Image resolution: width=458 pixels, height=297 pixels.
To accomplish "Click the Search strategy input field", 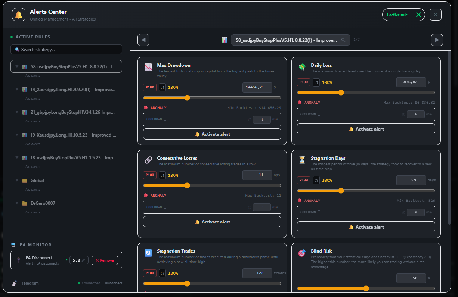I will point(66,50).
